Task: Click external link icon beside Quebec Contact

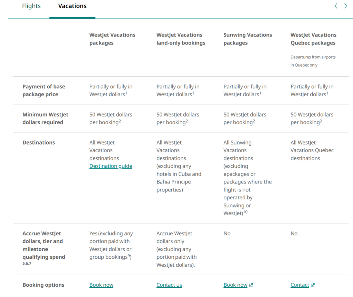Action: point(313,285)
